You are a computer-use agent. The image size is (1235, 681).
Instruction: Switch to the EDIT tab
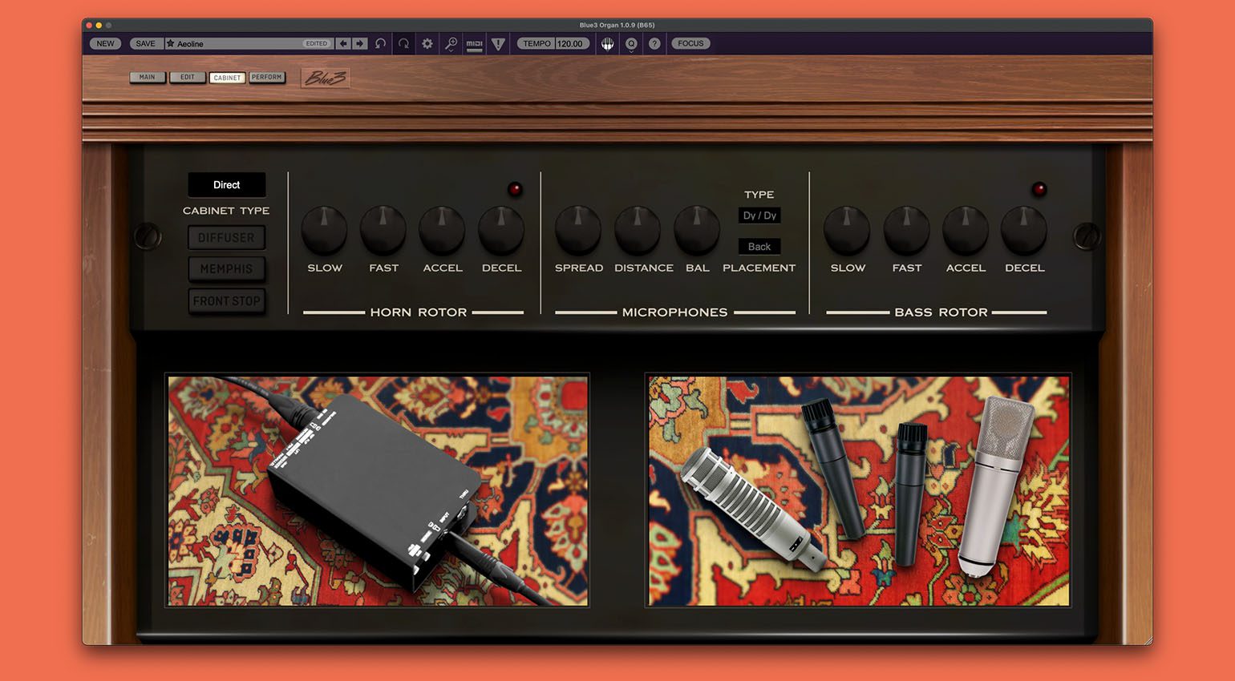(188, 77)
